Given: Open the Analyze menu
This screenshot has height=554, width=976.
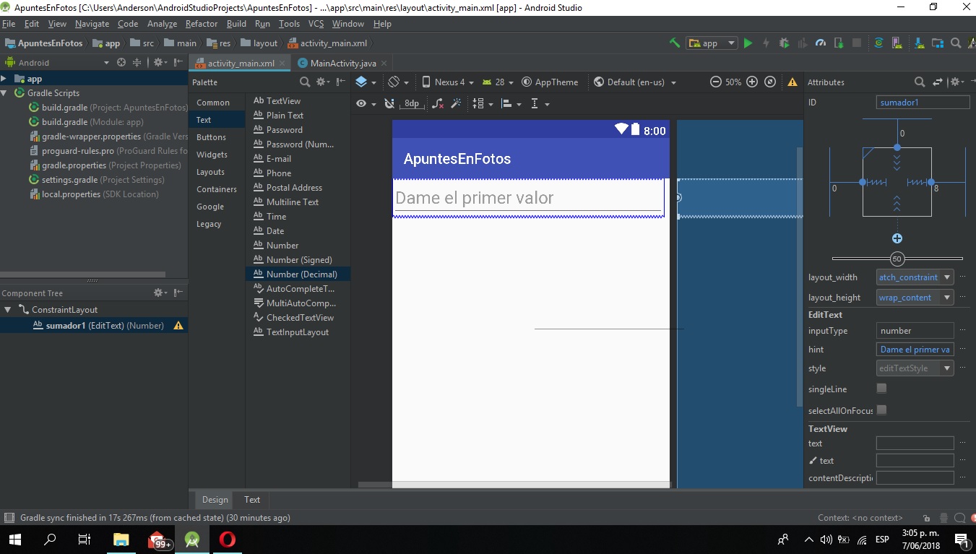Looking at the screenshot, I should 162,24.
